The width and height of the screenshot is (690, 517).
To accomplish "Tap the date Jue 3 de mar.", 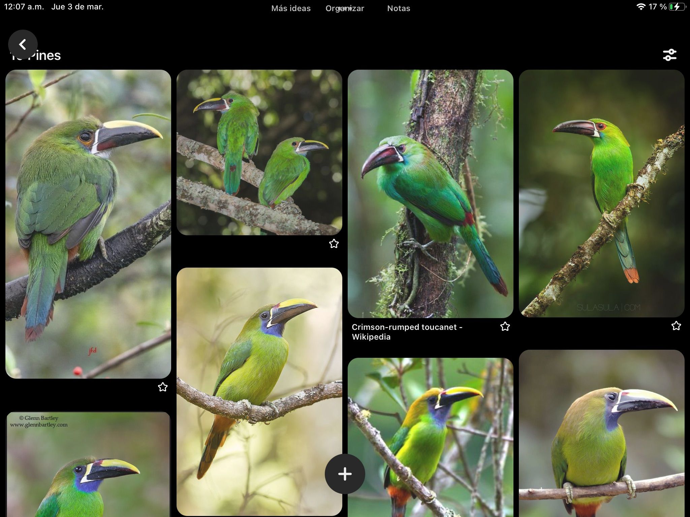I will [77, 7].
